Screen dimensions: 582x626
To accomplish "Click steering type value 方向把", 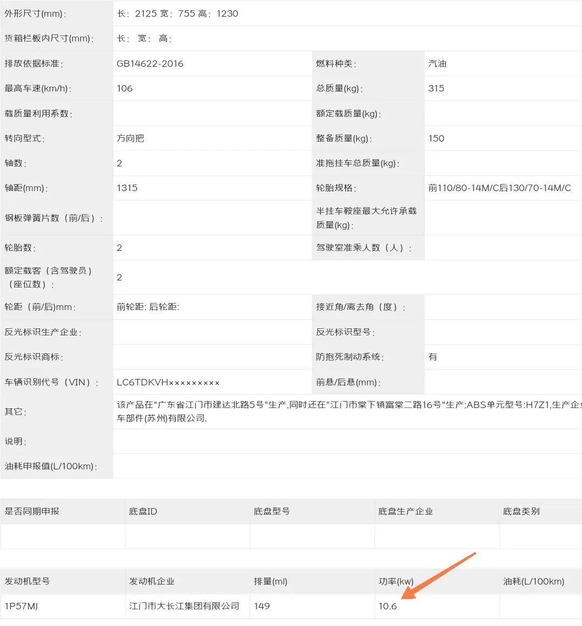I will (x=130, y=138).
